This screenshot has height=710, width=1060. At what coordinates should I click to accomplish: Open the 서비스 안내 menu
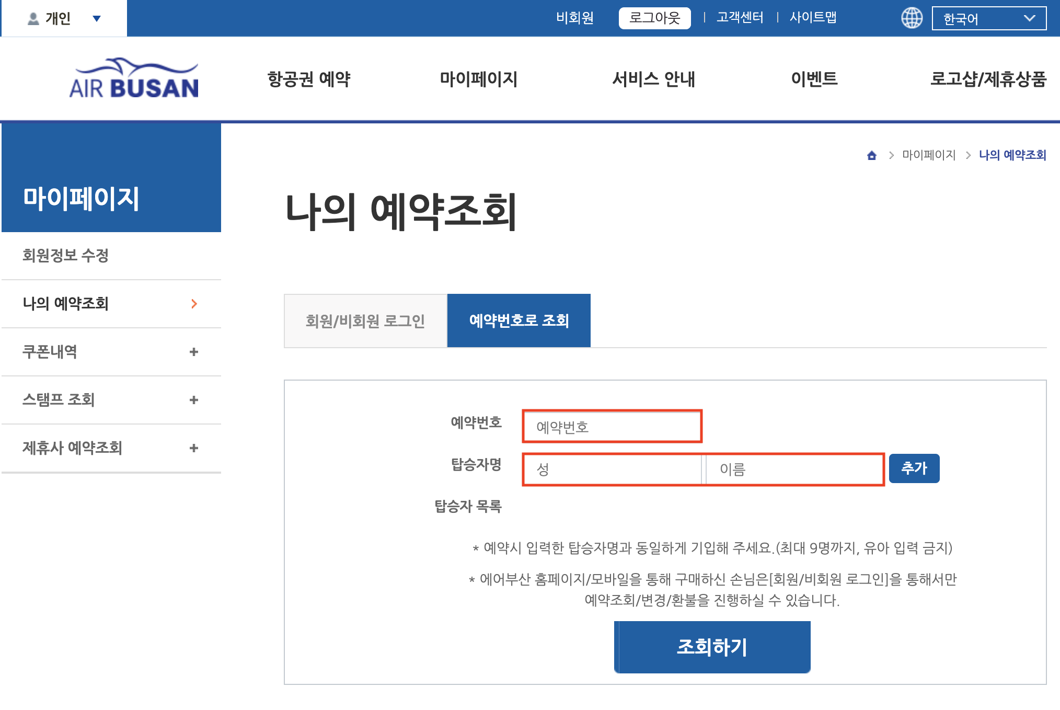(x=653, y=79)
